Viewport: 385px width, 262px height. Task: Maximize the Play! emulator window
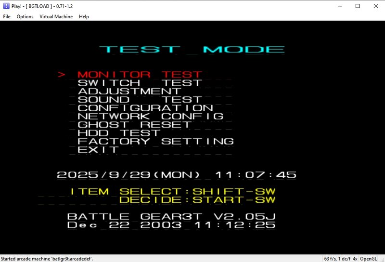358,6
